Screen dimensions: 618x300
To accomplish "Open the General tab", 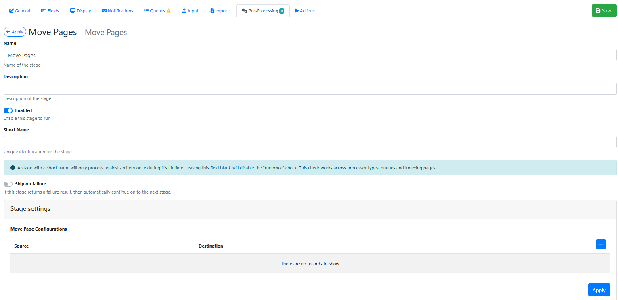I will (19, 11).
